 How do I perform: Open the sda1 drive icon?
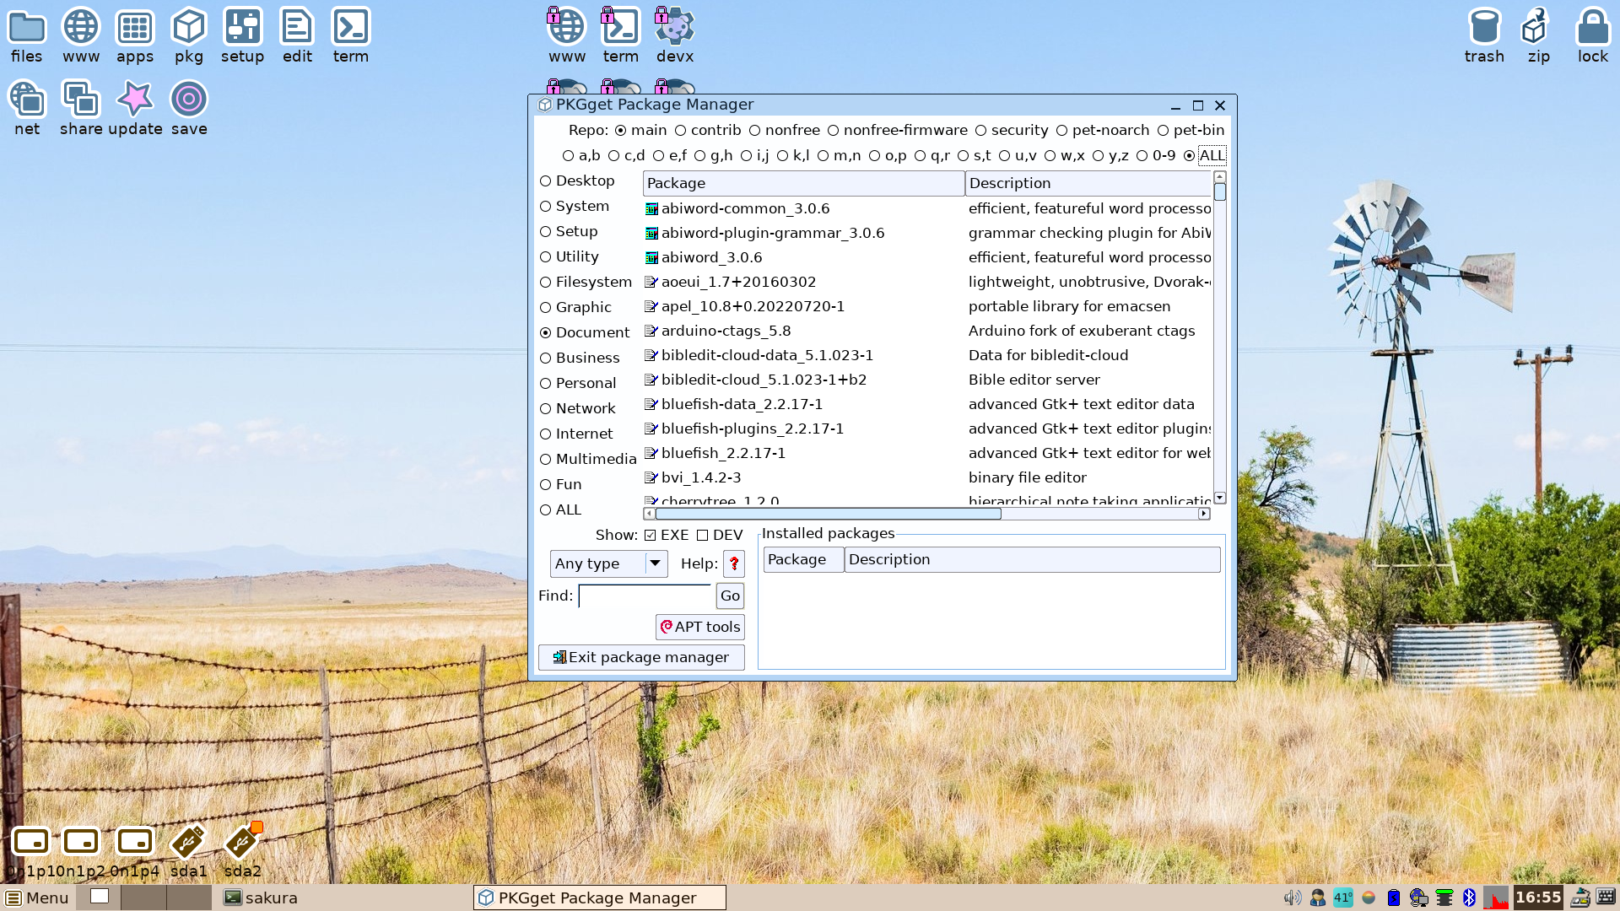[188, 851]
